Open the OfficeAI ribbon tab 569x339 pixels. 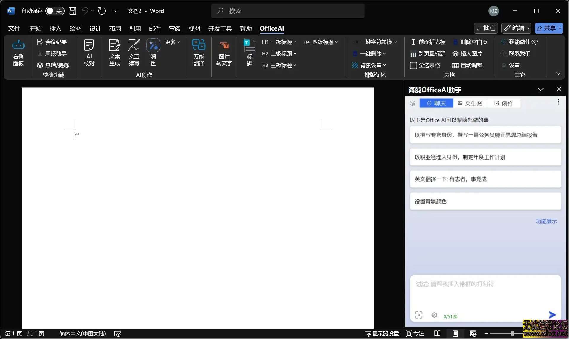click(272, 28)
